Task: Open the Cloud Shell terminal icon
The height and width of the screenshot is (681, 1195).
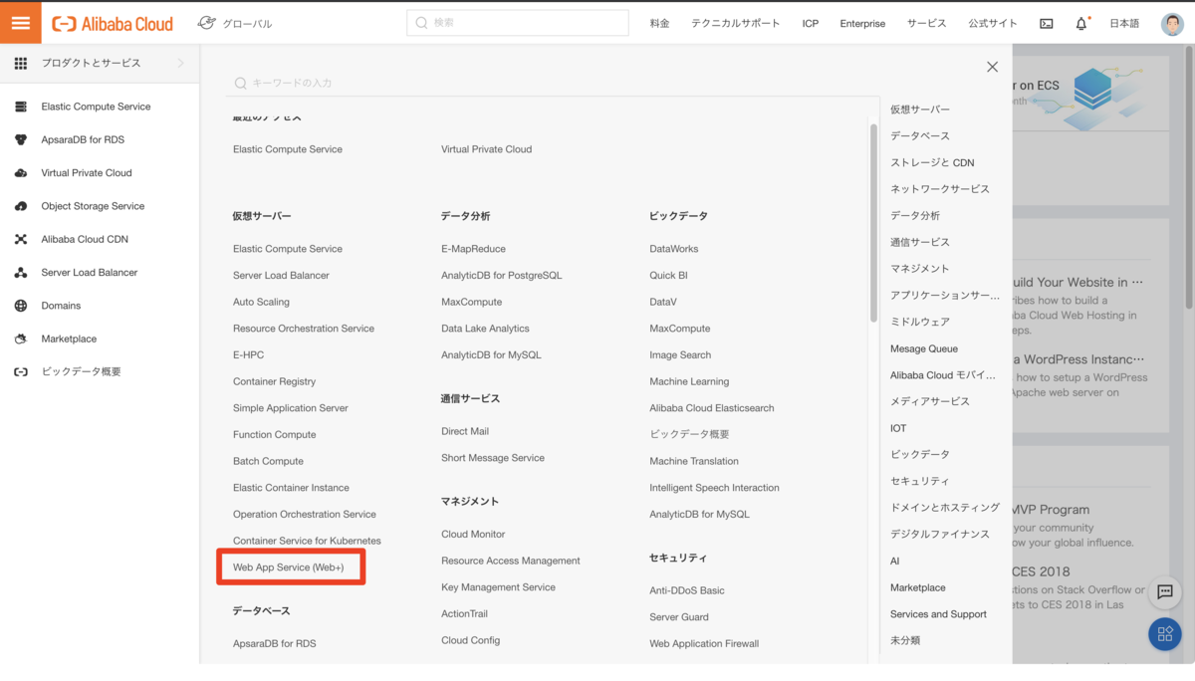Action: [x=1047, y=23]
